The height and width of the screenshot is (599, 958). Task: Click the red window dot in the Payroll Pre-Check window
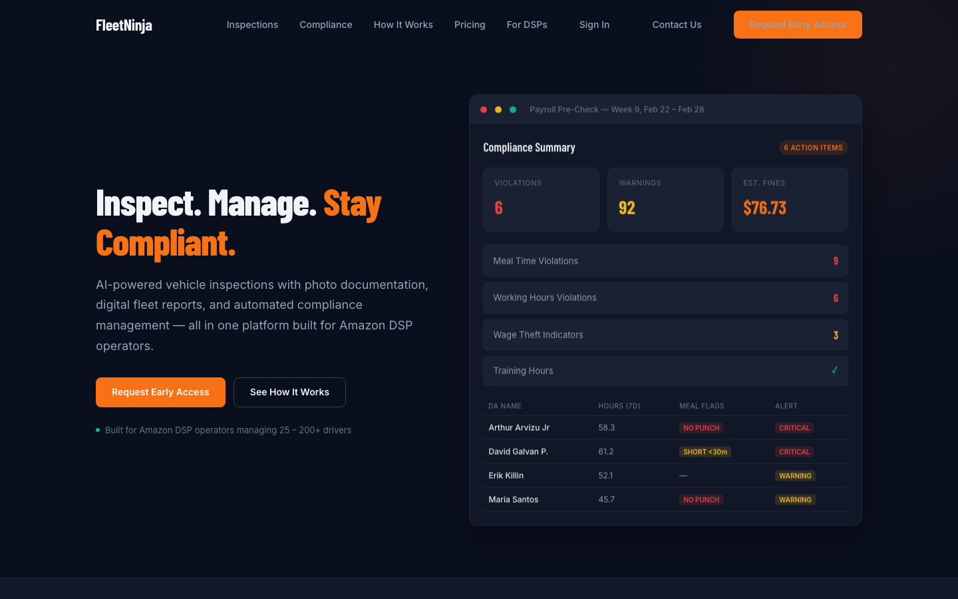coord(484,110)
